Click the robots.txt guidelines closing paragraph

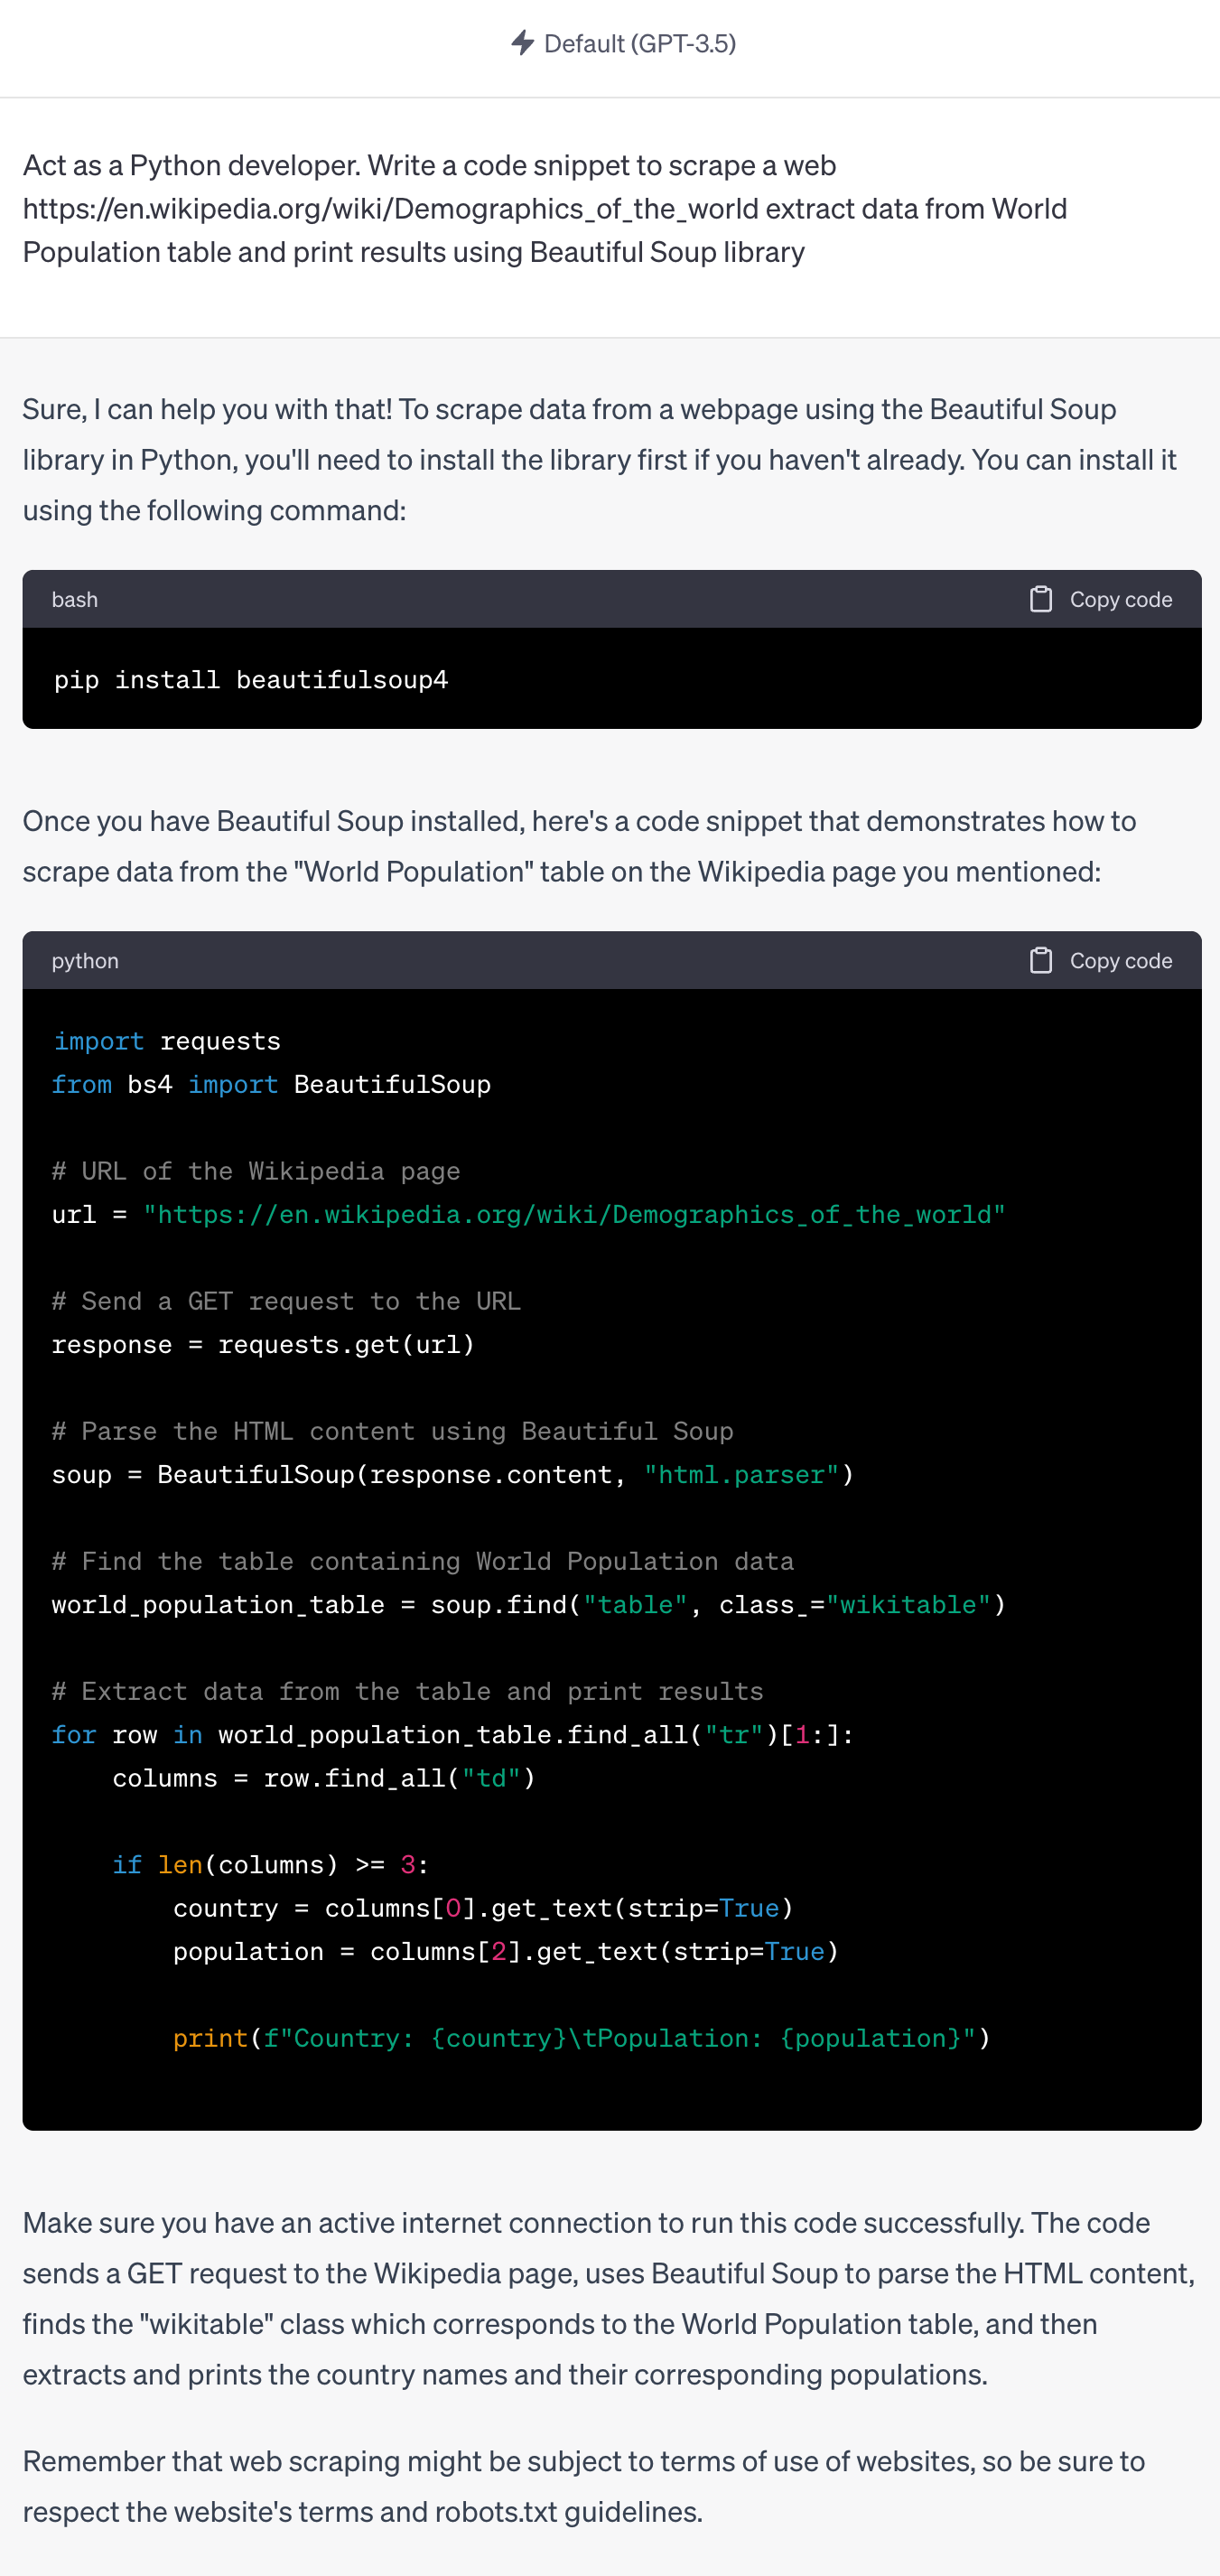coord(583,2485)
